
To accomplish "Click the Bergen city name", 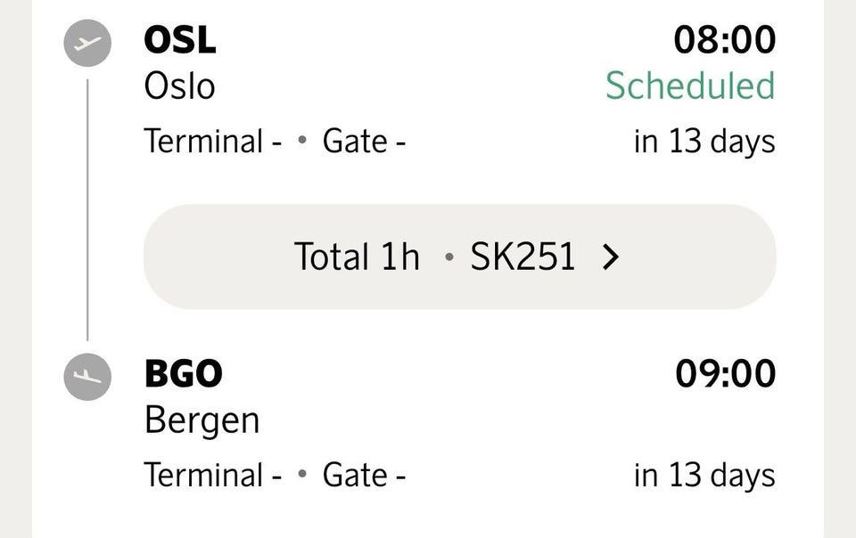I will pos(202,420).
